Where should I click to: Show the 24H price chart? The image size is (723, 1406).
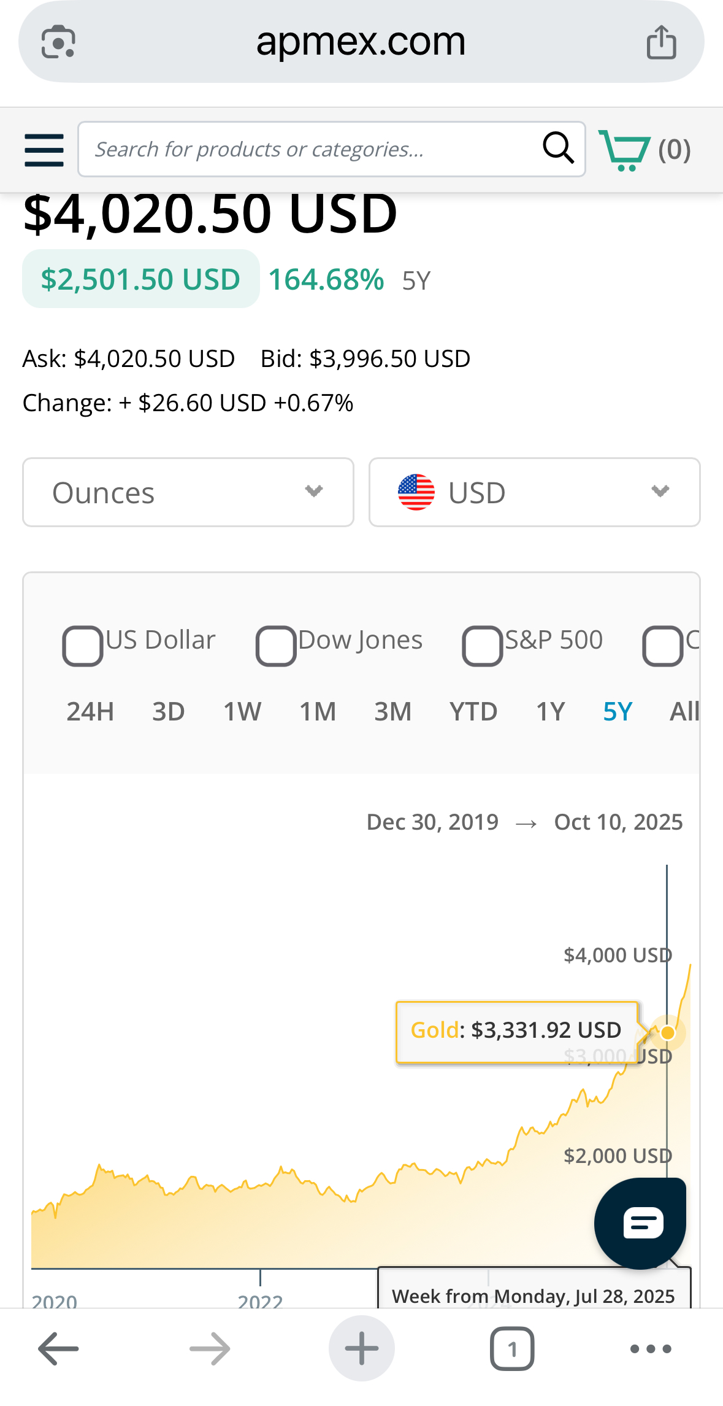90,712
